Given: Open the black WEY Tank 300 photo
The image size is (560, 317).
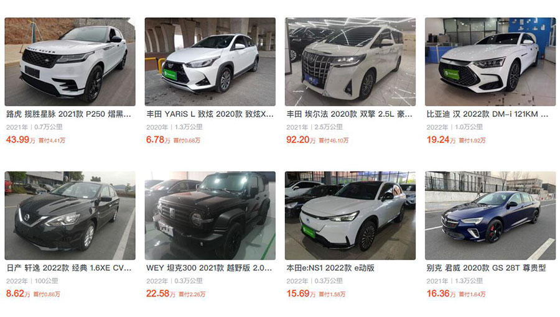Looking at the screenshot, I should 210,216.
